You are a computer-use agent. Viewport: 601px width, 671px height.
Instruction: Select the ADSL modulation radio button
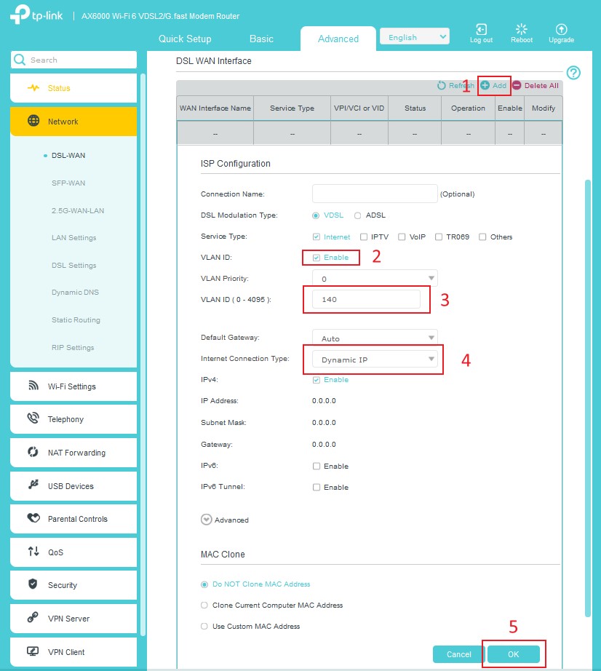[x=358, y=215]
